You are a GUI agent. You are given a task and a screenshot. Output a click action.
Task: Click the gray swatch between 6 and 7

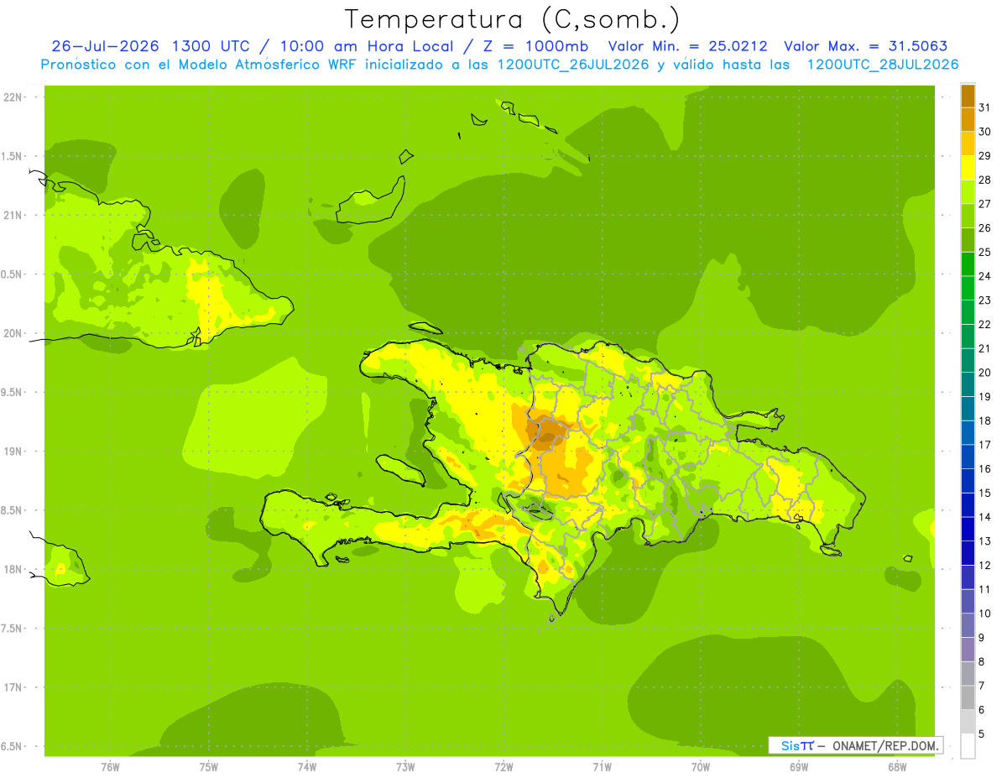coord(968,697)
